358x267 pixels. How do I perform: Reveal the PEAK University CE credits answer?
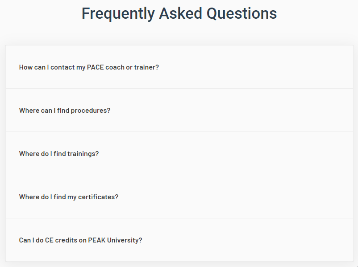[x=80, y=240]
